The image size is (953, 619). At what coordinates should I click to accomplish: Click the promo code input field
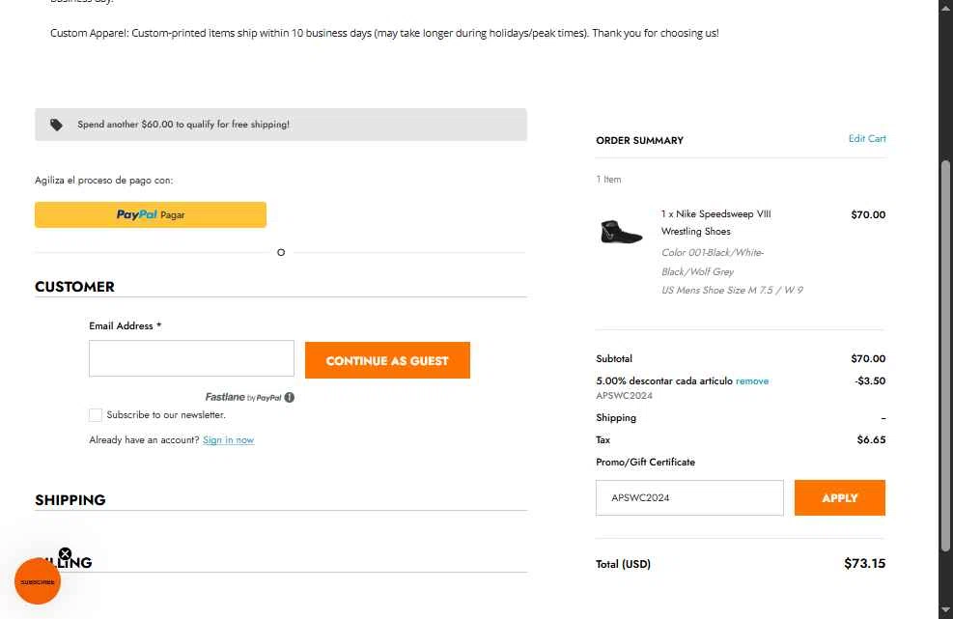(x=689, y=497)
